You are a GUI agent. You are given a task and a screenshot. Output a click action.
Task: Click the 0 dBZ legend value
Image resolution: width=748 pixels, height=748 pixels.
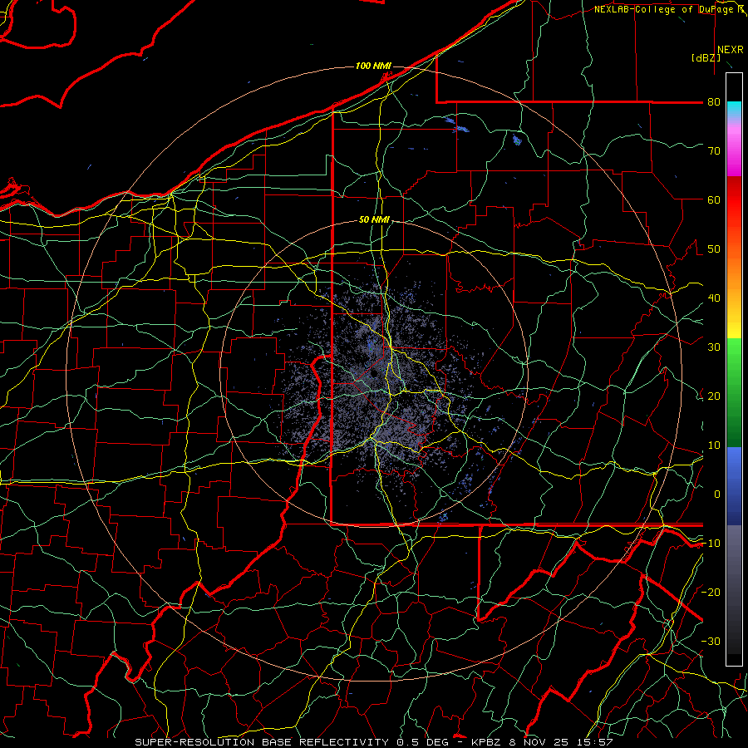pos(717,495)
